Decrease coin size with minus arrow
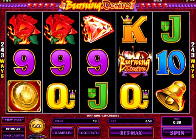The height and width of the screenshot is (139, 196). click(x=32, y=137)
